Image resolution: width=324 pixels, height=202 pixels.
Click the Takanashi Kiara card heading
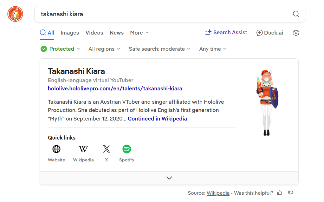click(x=76, y=71)
